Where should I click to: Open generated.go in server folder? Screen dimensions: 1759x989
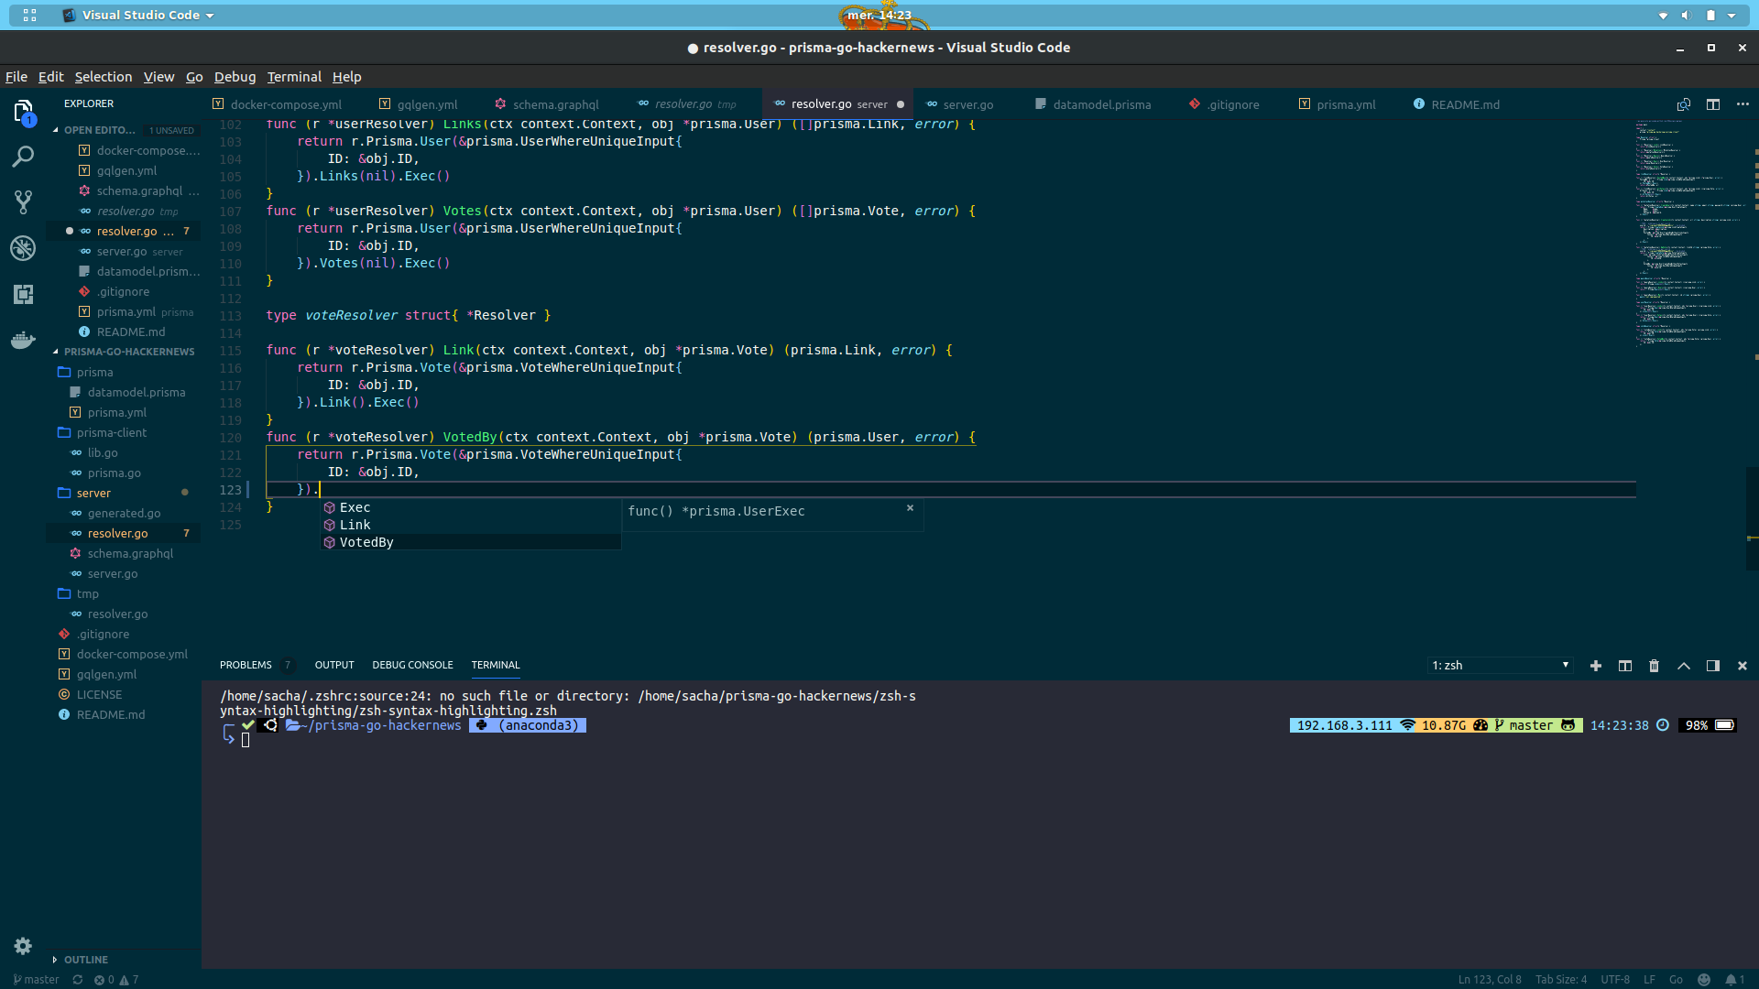(x=124, y=513)
